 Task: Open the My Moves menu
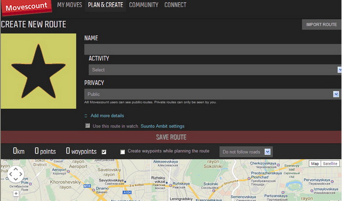pyautogui.click(x=69, y=5)
